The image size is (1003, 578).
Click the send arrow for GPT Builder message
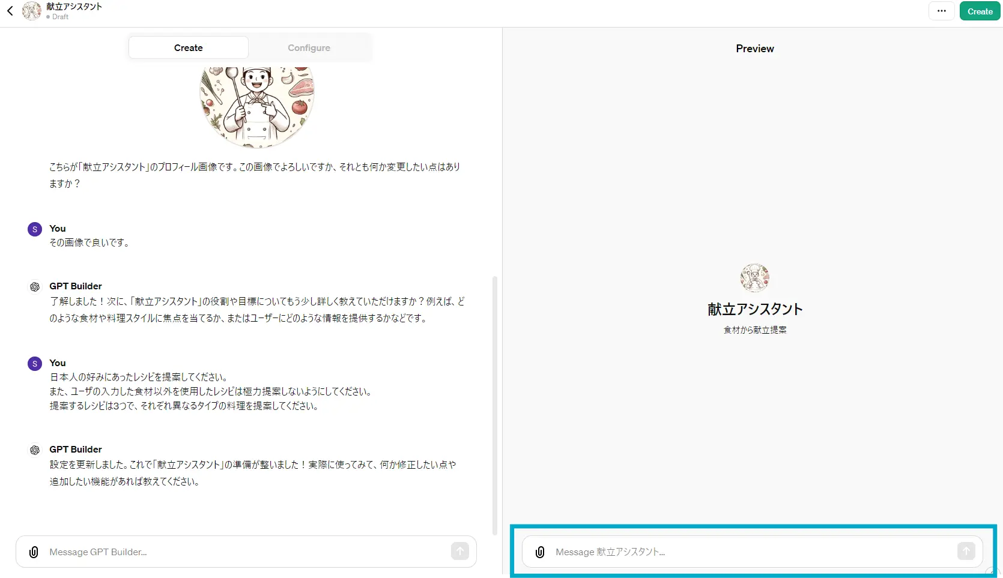[x=459, y=551]
